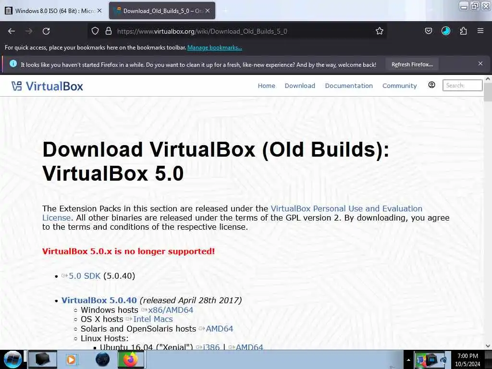Click the Firefox icon in the taskbar
492x369 pixels.
tap(131, 359)
